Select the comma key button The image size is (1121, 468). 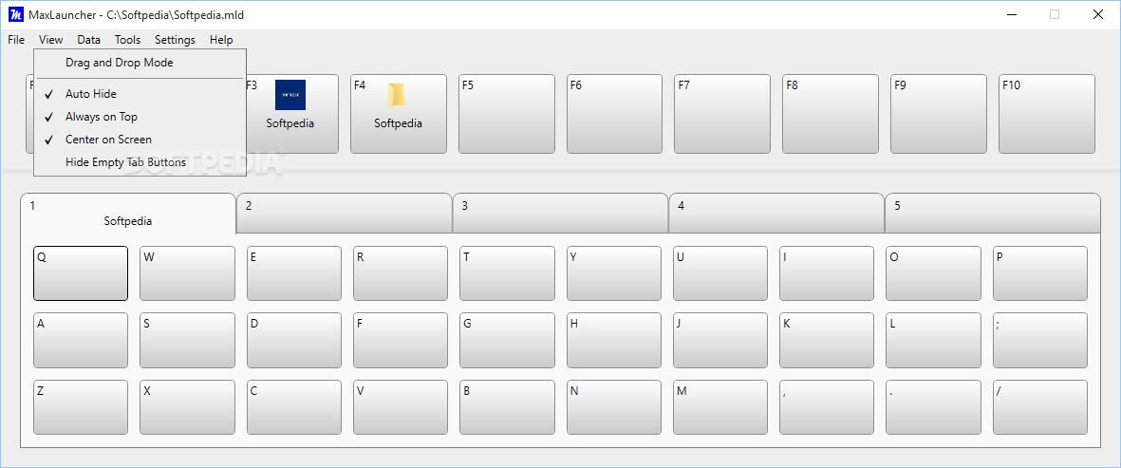(x=827, y=407)
